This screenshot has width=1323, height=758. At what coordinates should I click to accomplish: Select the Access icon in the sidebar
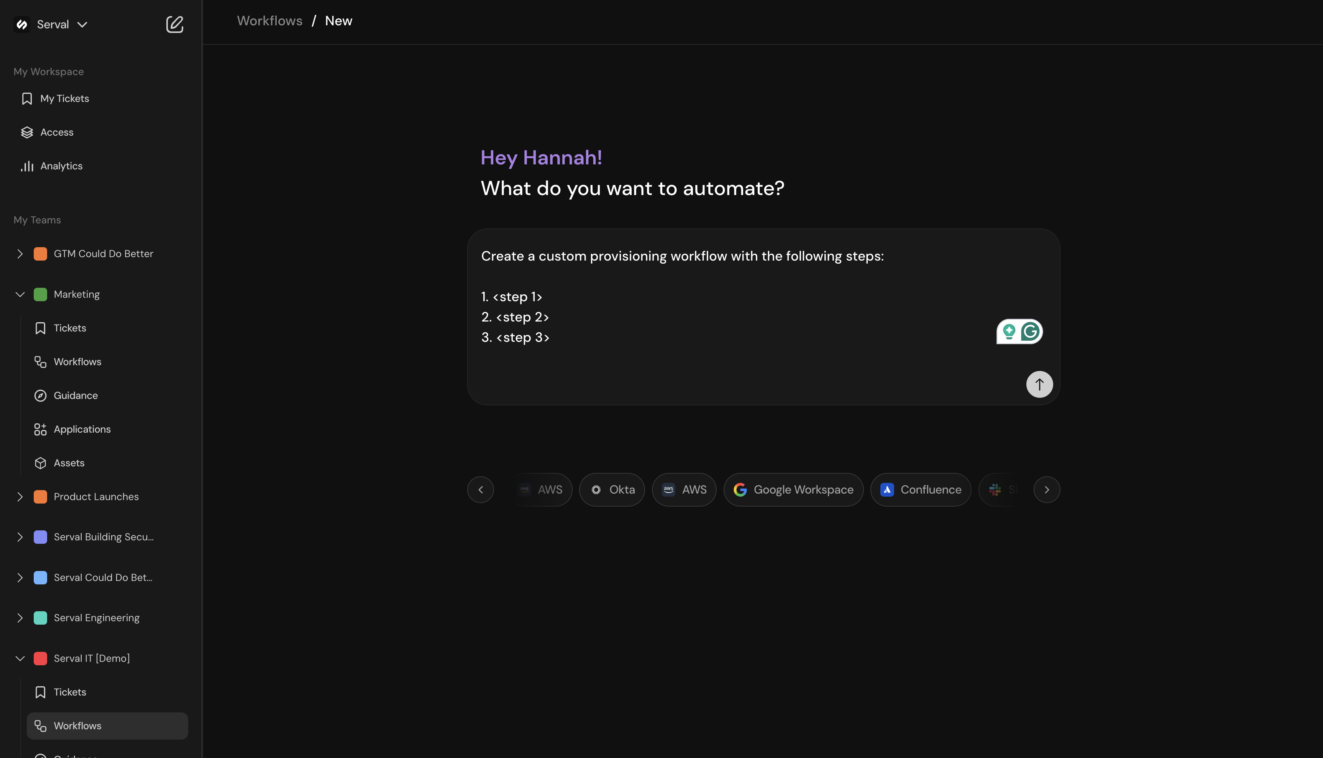pyautogui.click(x=27, y=132)
